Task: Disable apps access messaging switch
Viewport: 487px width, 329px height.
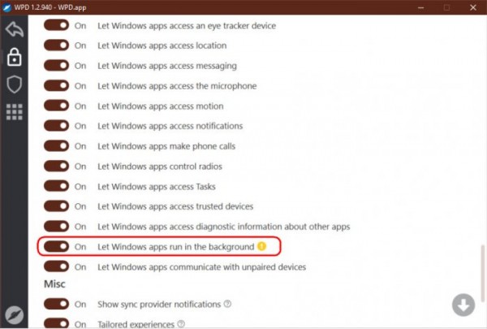Action: (x=56, y=65)
